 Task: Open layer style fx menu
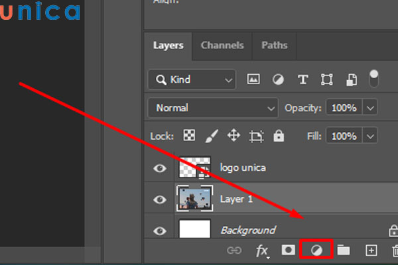262,251
